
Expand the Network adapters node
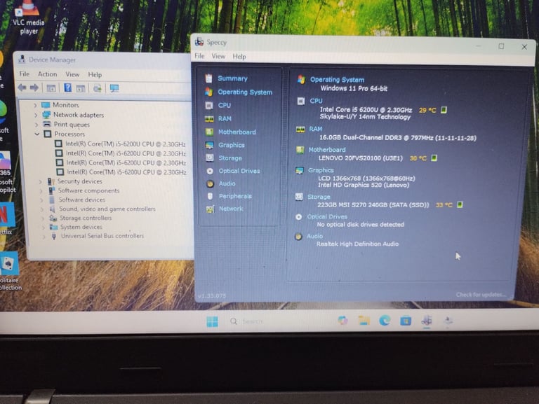click(x=36, y=115)
